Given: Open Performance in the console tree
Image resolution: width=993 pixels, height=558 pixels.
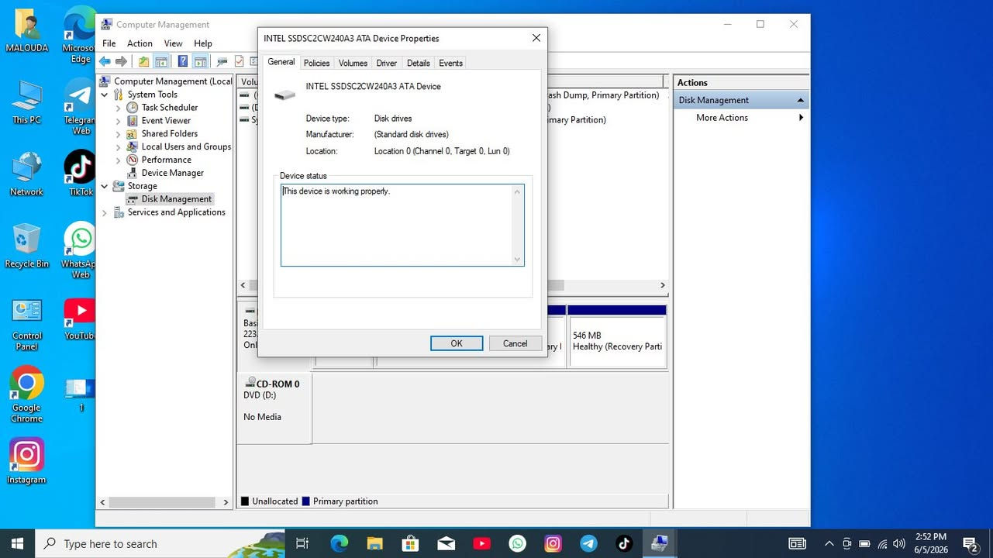Looking at the screenshot, I should pyautogui.click(x=166, y=160).
